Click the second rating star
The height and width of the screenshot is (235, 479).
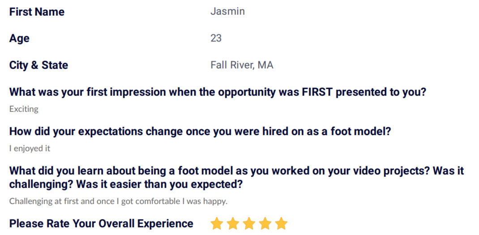(x=233, y=223)
